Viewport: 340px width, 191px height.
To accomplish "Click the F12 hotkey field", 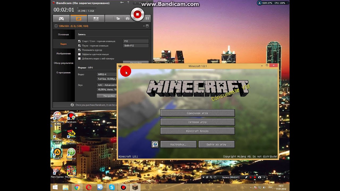I will click(x=136, y=41).
